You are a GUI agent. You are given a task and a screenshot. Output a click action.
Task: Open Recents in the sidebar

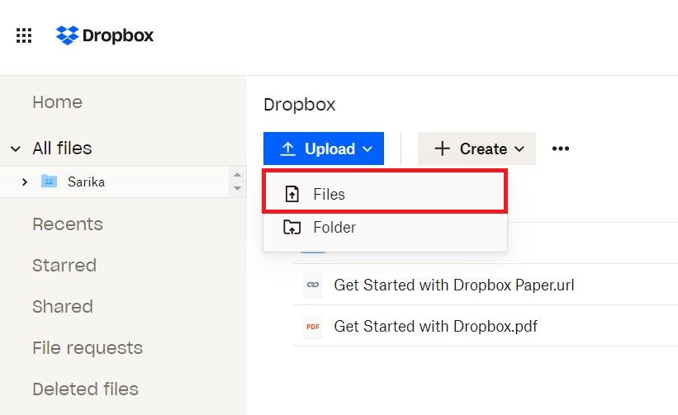(68, 224)
